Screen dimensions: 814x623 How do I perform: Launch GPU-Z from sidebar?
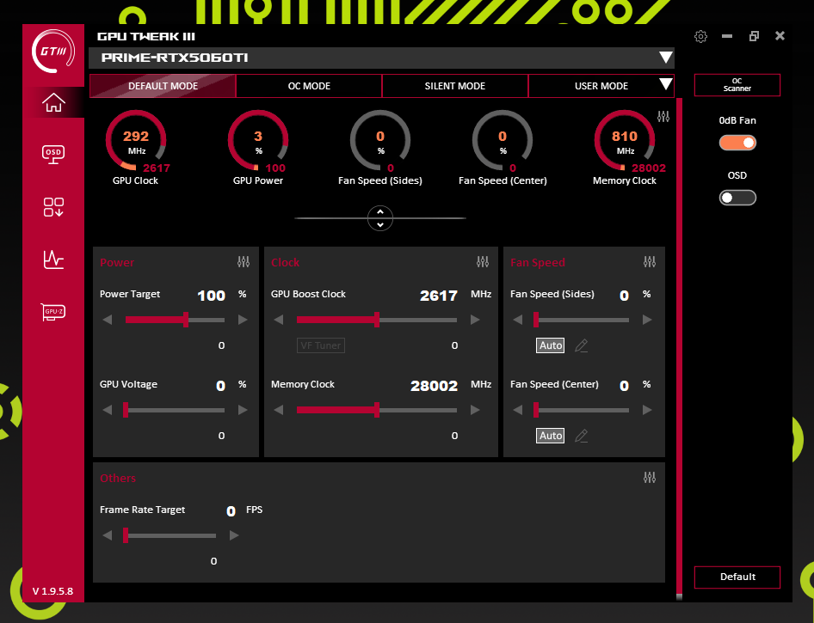(x=53, y=311)
